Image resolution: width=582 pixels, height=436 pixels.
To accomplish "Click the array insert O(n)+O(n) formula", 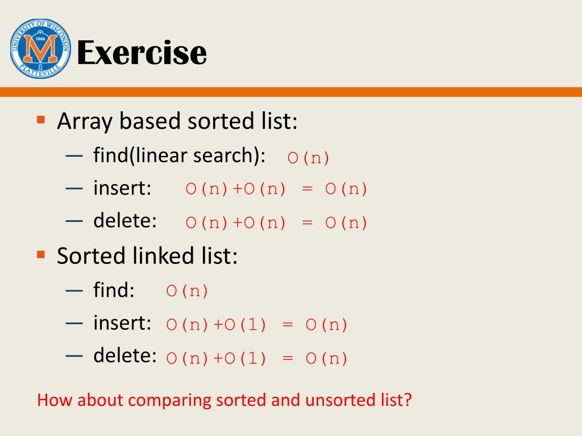I will click(276, 188).
